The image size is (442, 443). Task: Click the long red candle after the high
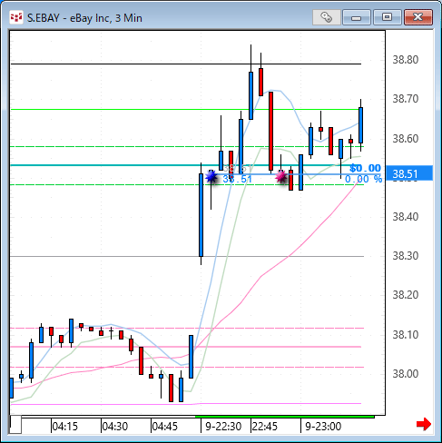[271, 131]
